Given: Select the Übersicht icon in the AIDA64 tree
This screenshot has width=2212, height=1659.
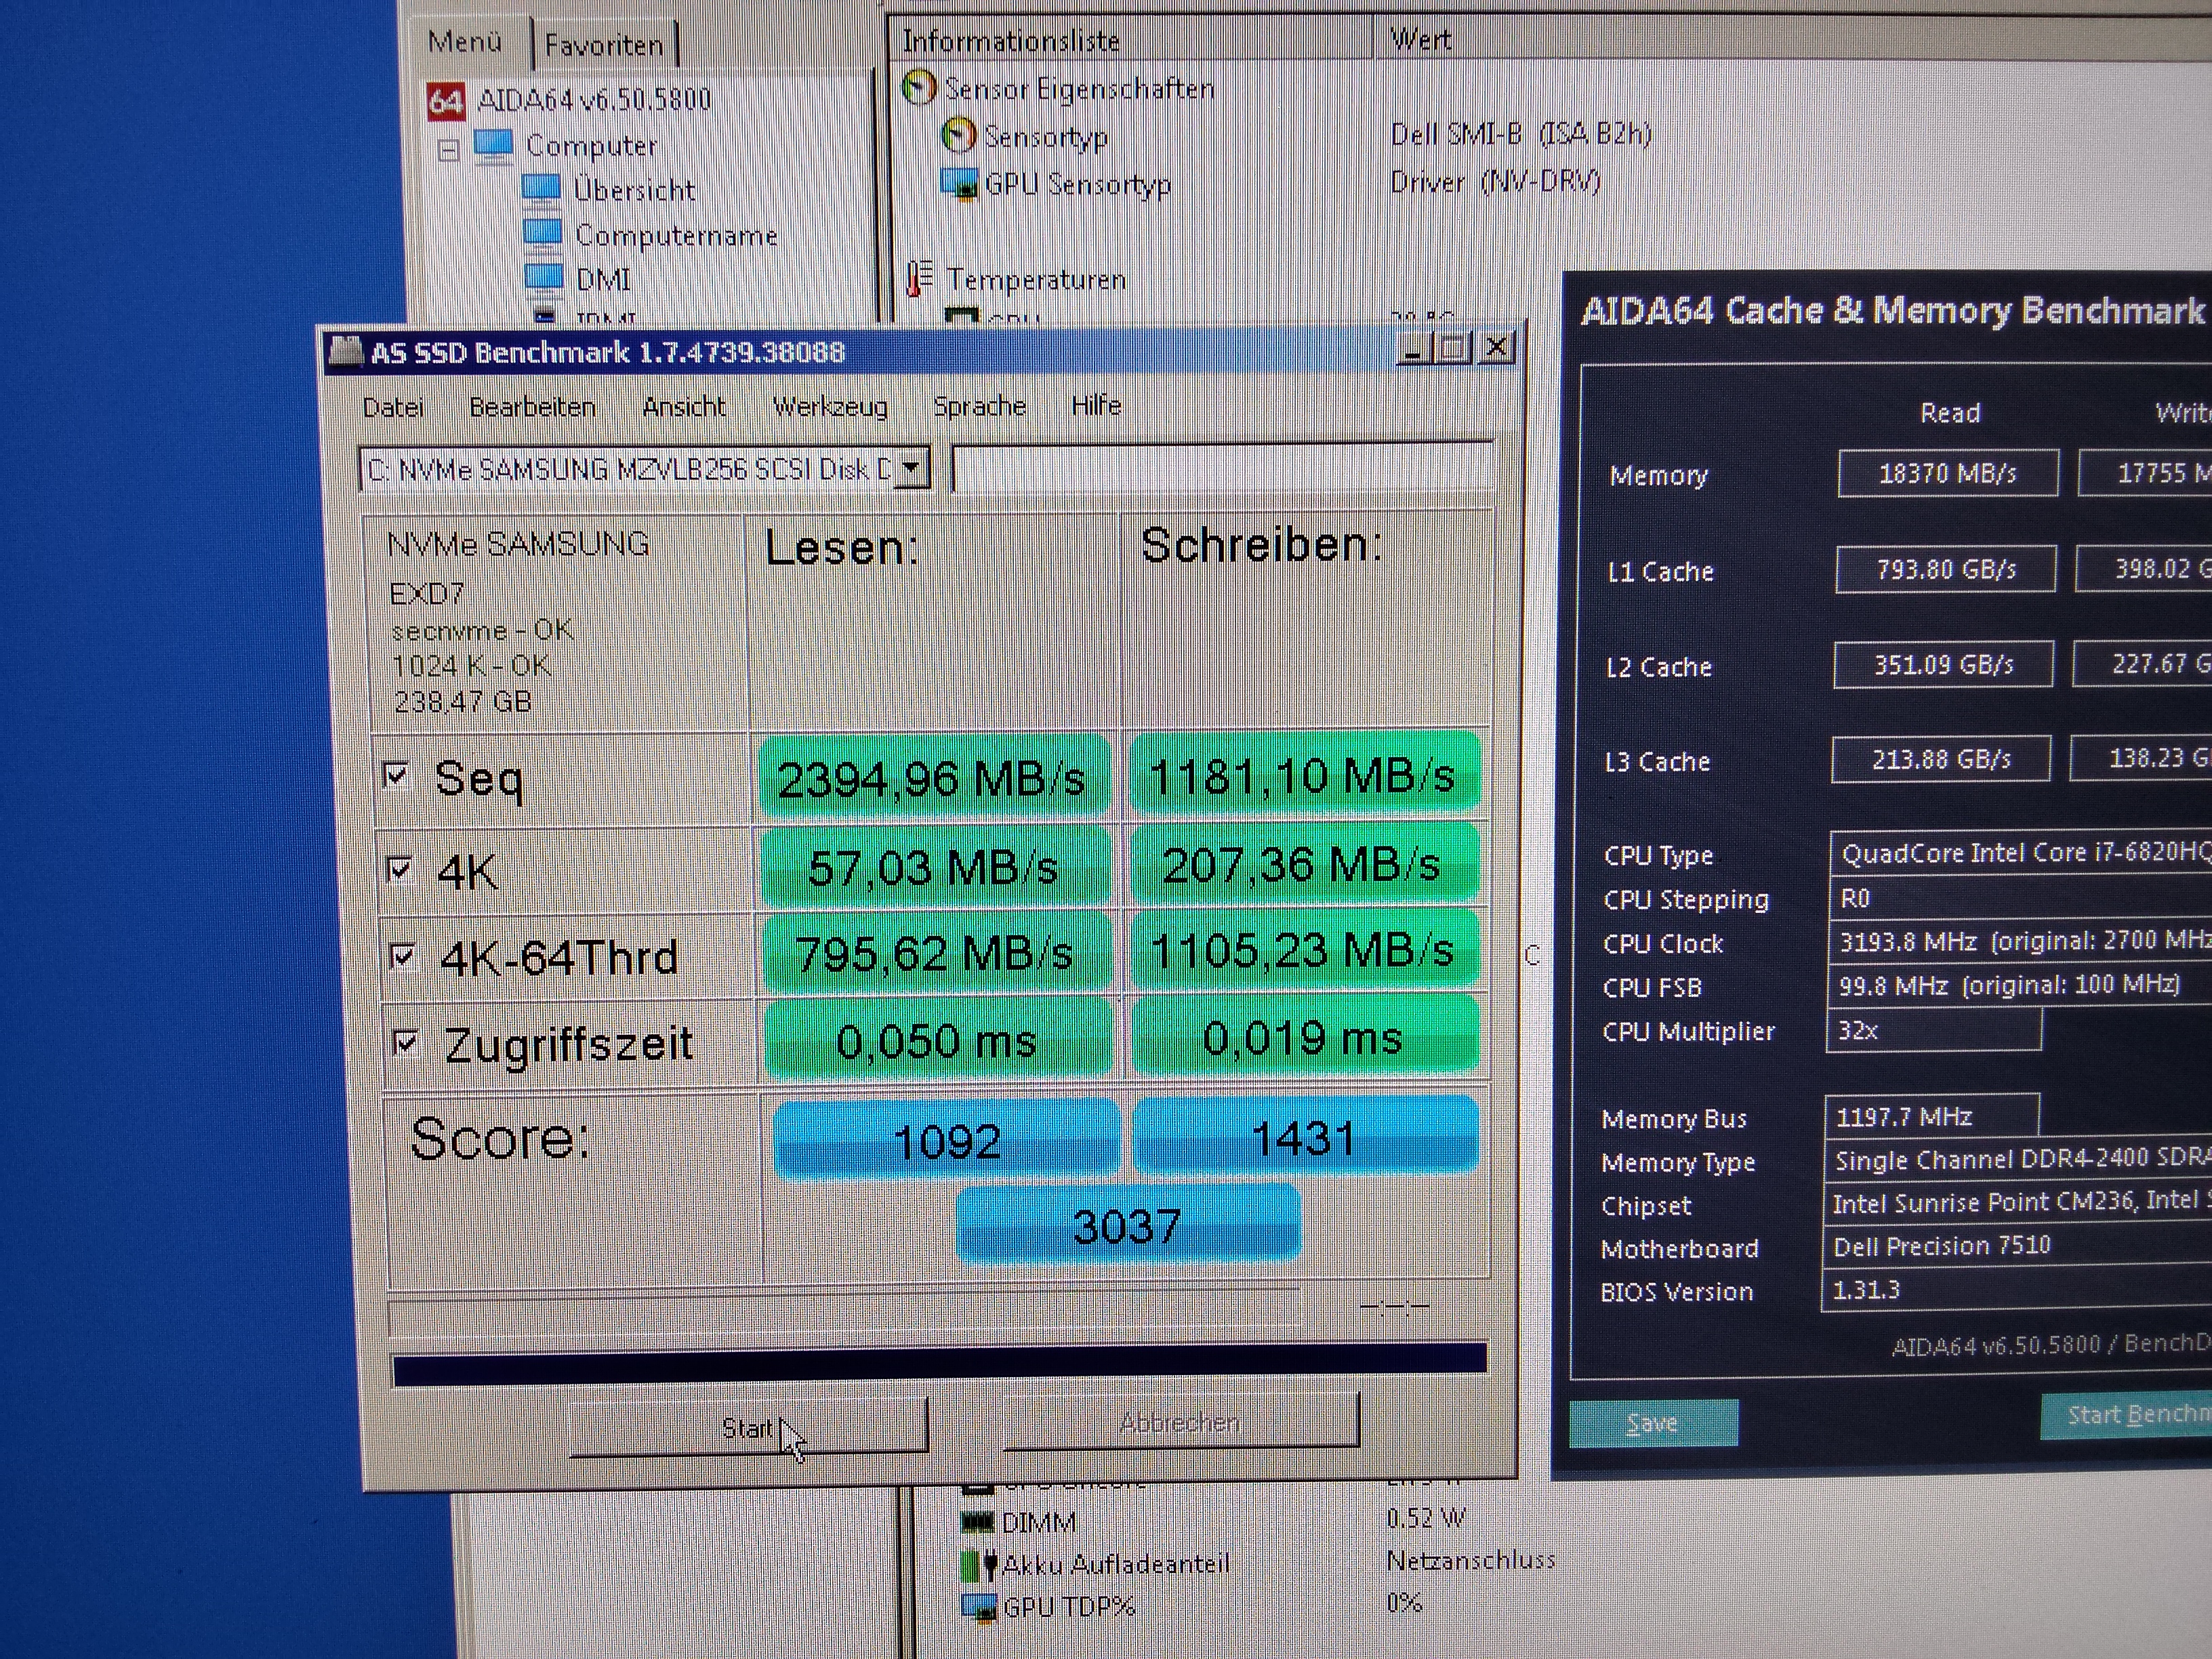Looking at the screenshot, I should (541, 189).
